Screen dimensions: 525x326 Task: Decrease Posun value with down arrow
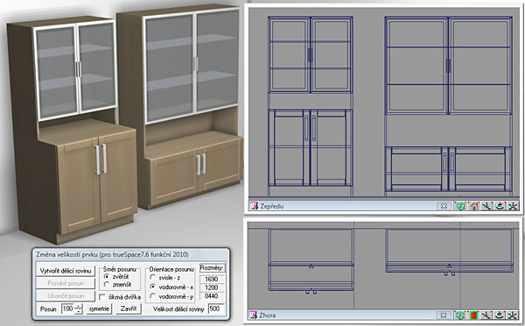(79, 311)
